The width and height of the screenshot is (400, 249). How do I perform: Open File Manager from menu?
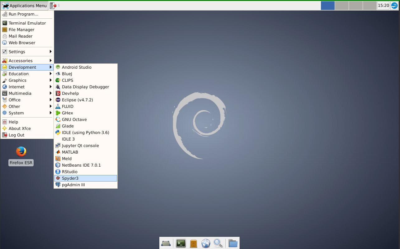click(27, 30)
